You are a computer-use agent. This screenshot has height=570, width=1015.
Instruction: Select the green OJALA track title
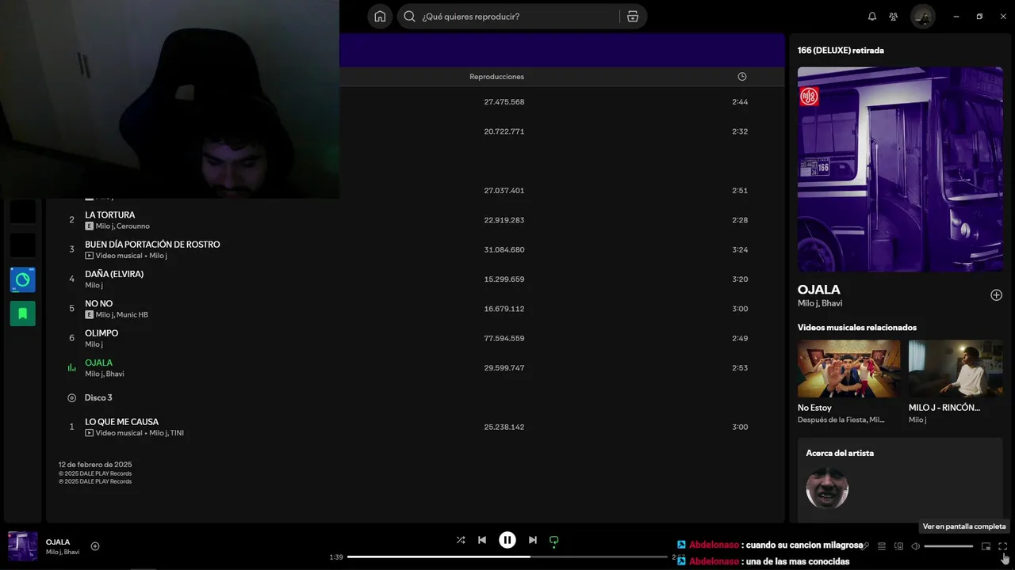click(x=98, y=363)
